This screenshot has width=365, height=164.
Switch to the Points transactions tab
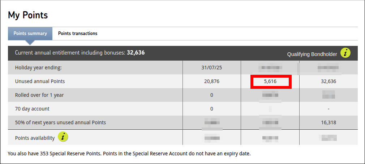77,34
